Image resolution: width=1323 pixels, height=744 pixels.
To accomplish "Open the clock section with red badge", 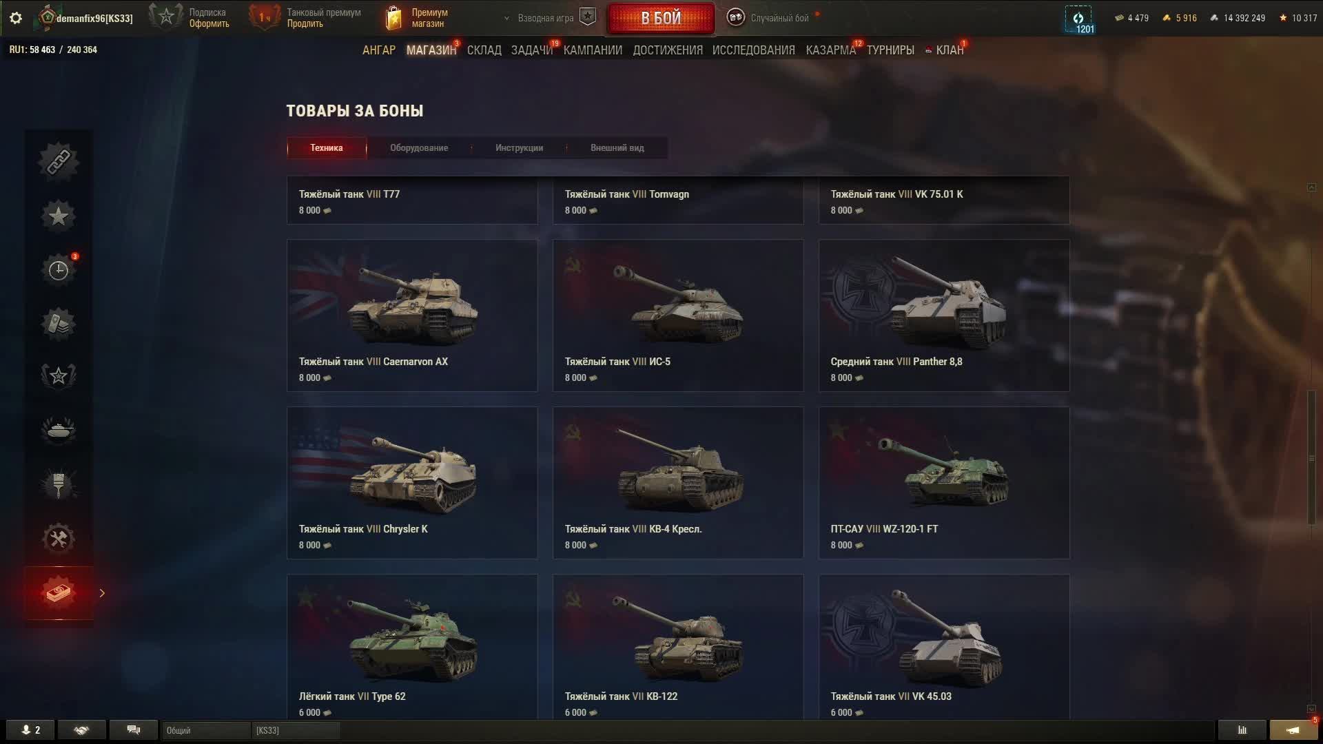I will [x=59, y=270].
